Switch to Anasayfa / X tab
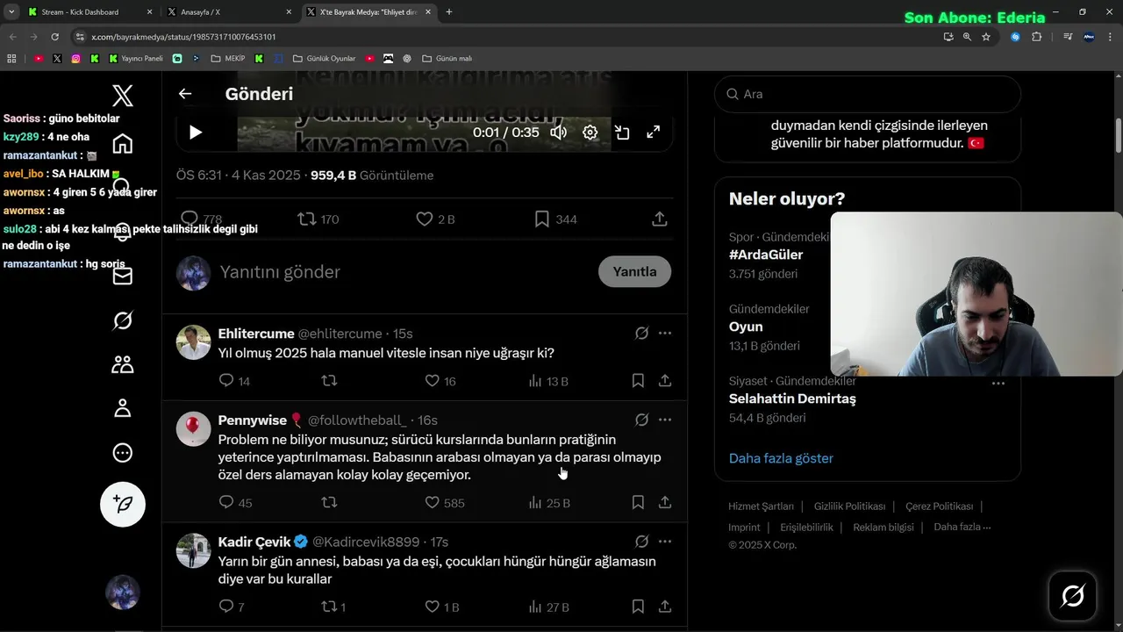1123x632 pixels. [x=230, y=12]
